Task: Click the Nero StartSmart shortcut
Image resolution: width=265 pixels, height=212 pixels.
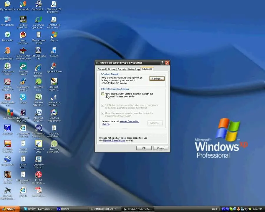Action: (23, 38)
